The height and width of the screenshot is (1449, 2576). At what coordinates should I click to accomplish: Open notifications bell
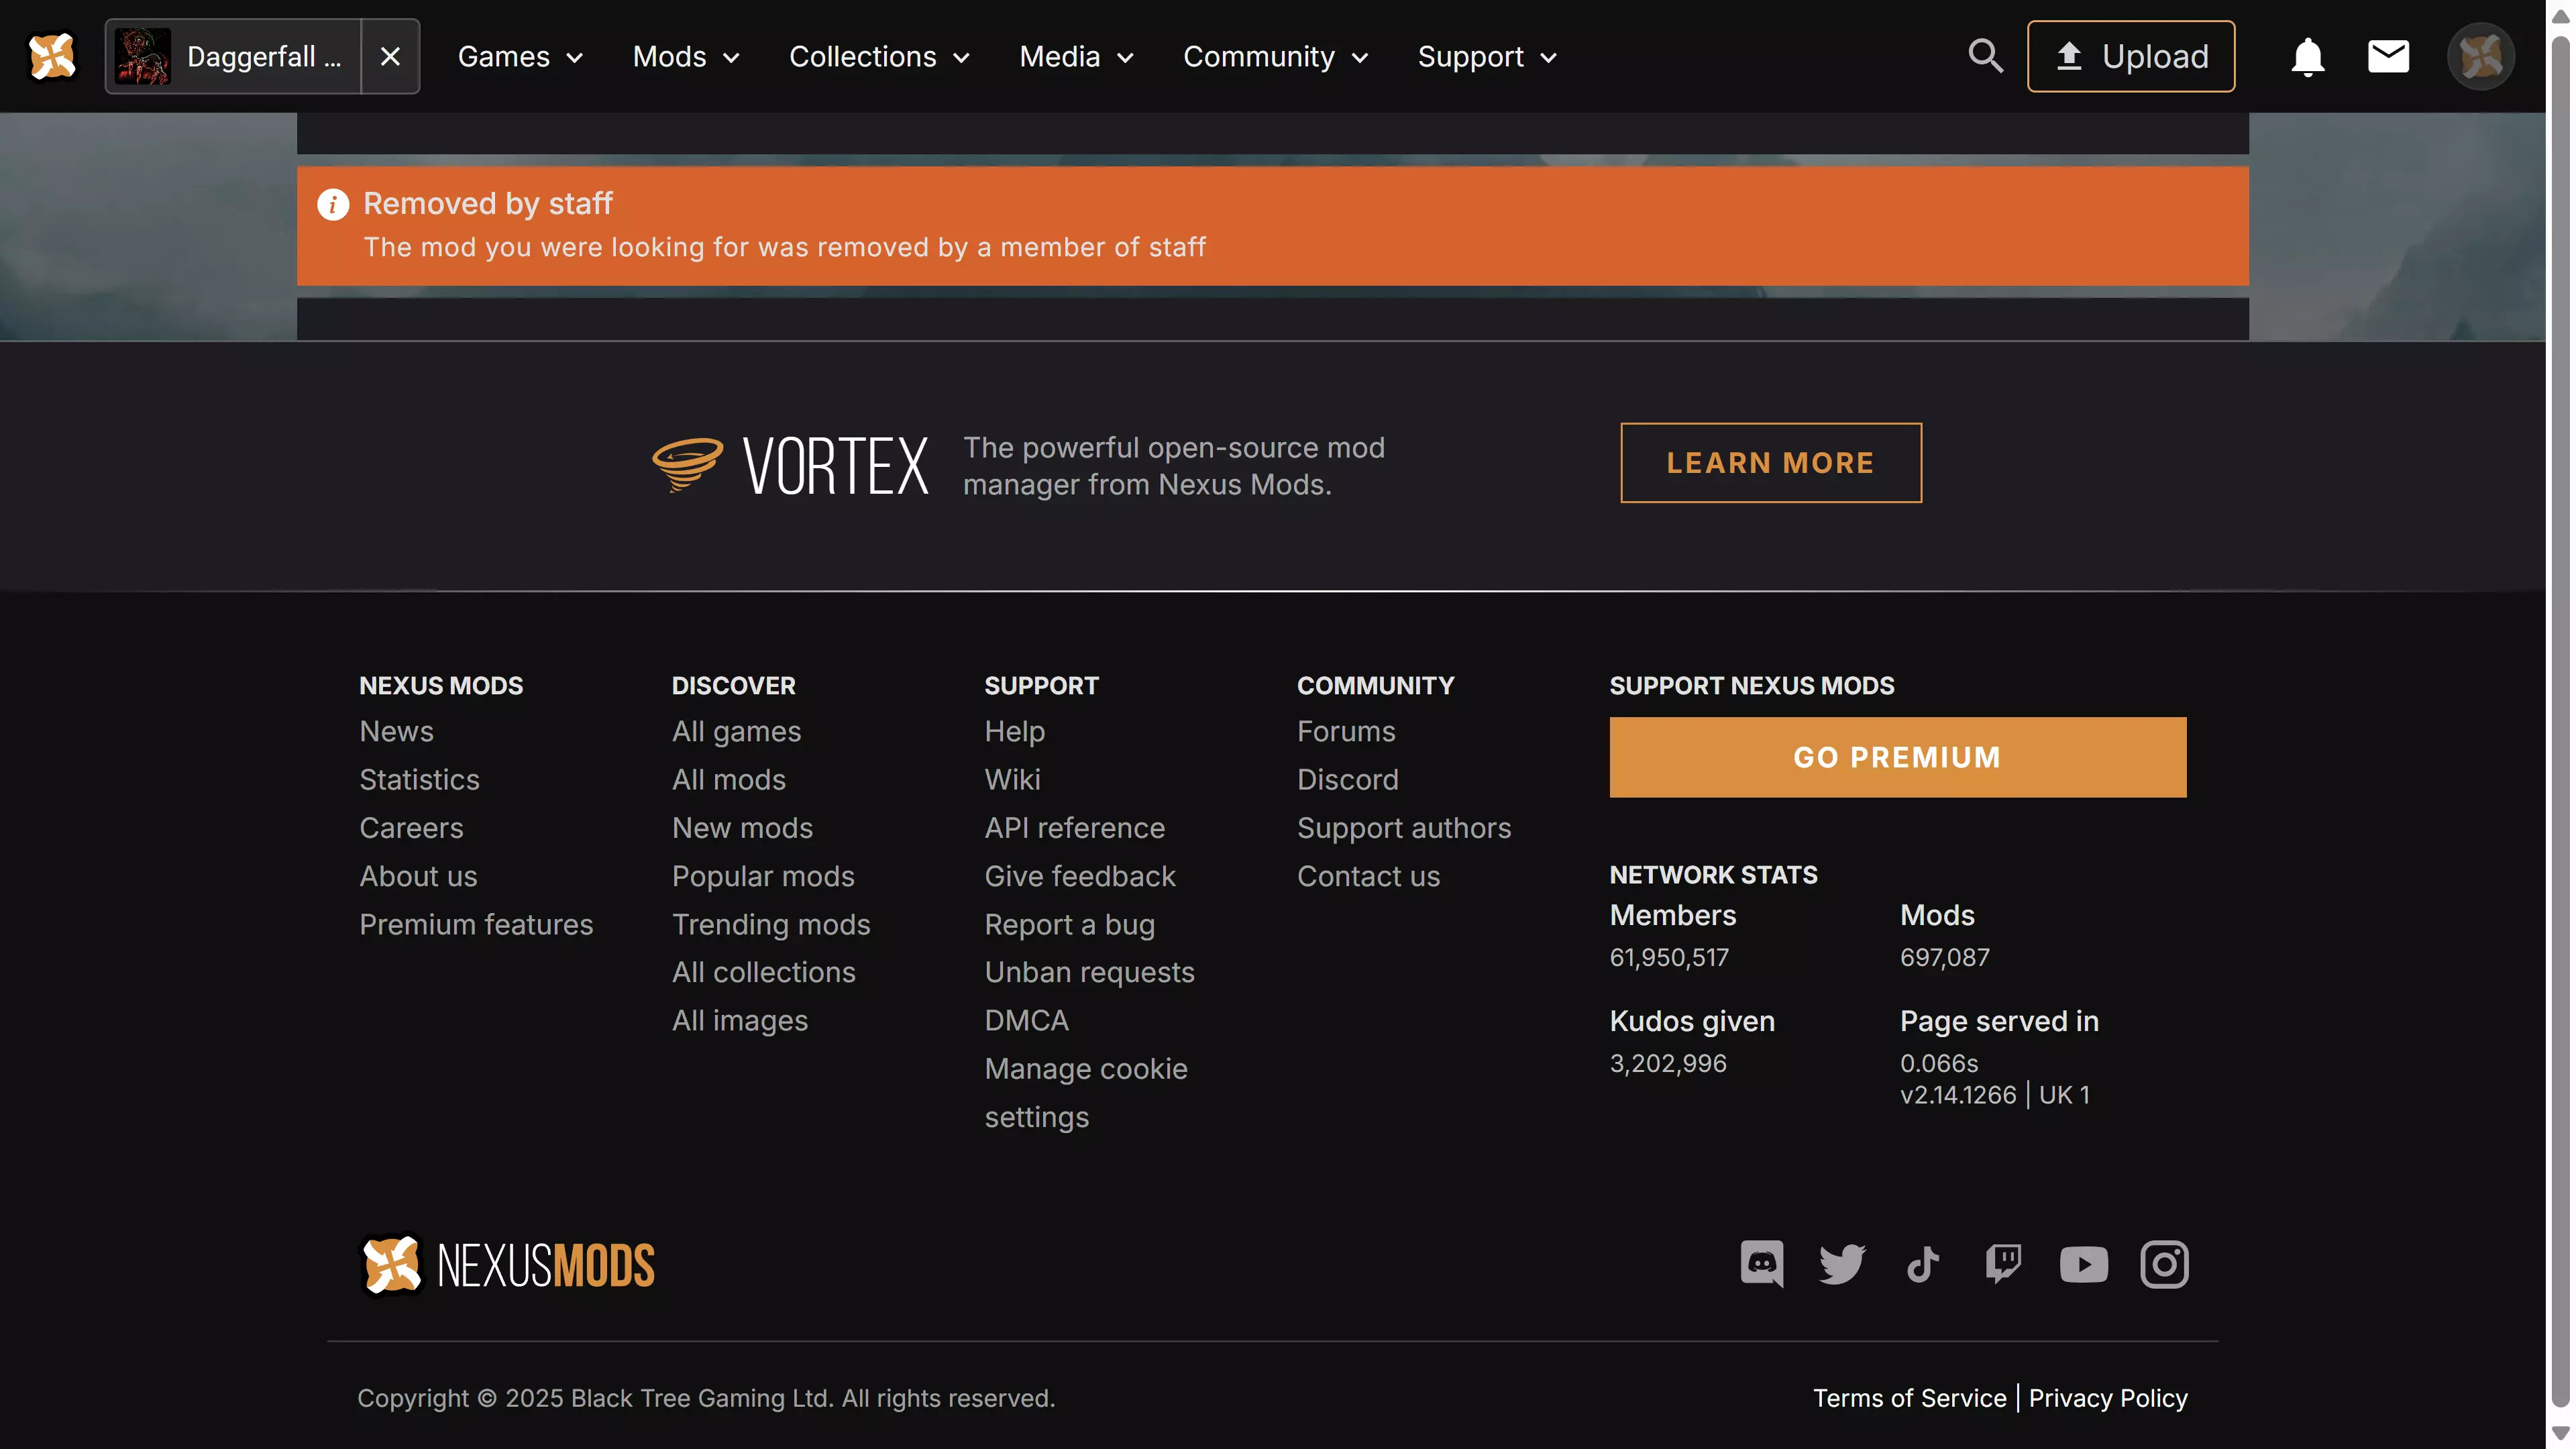pos(2307,56)
